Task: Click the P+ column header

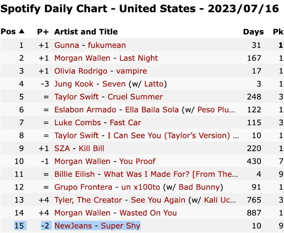Action: tap(43, 32)
